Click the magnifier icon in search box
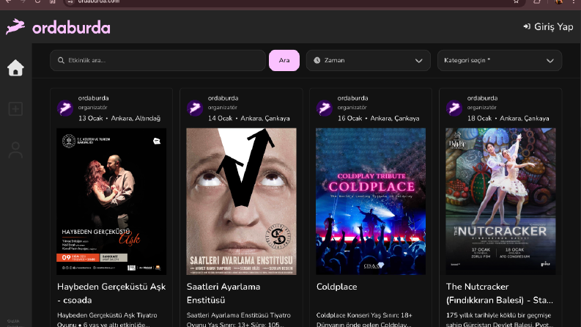This screenshot has width=581, height=327. [61, 60]
